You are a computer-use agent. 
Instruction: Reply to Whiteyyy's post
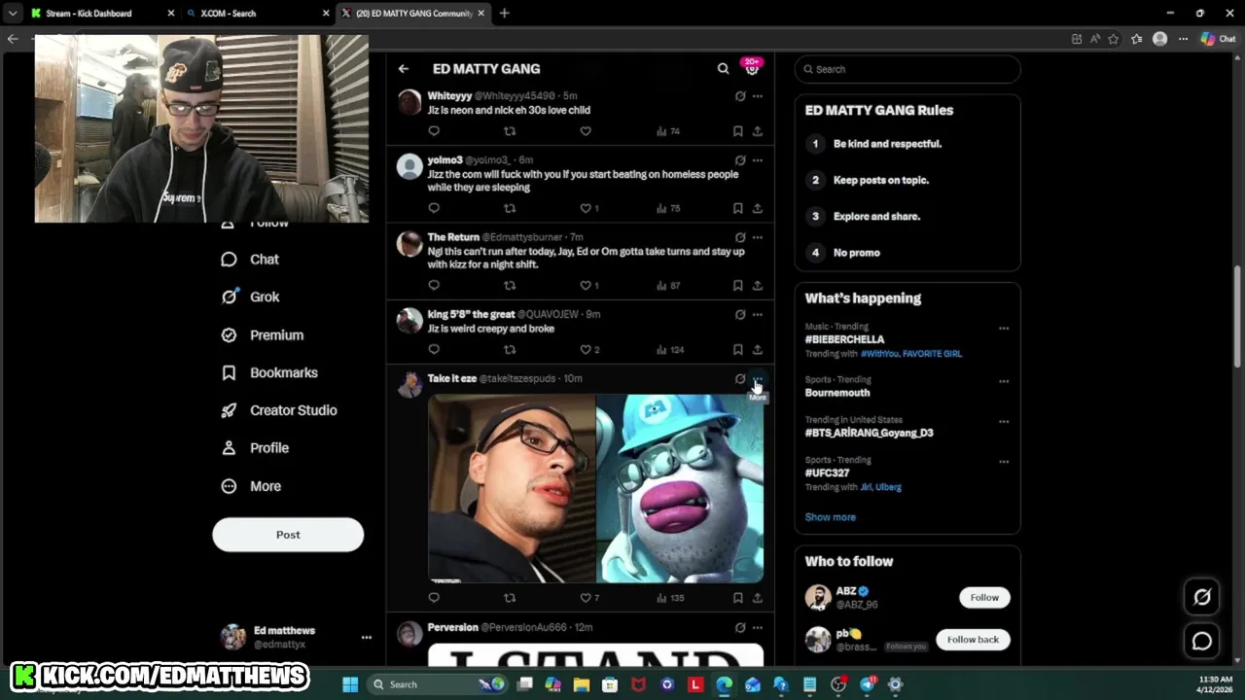pos(434,131)
